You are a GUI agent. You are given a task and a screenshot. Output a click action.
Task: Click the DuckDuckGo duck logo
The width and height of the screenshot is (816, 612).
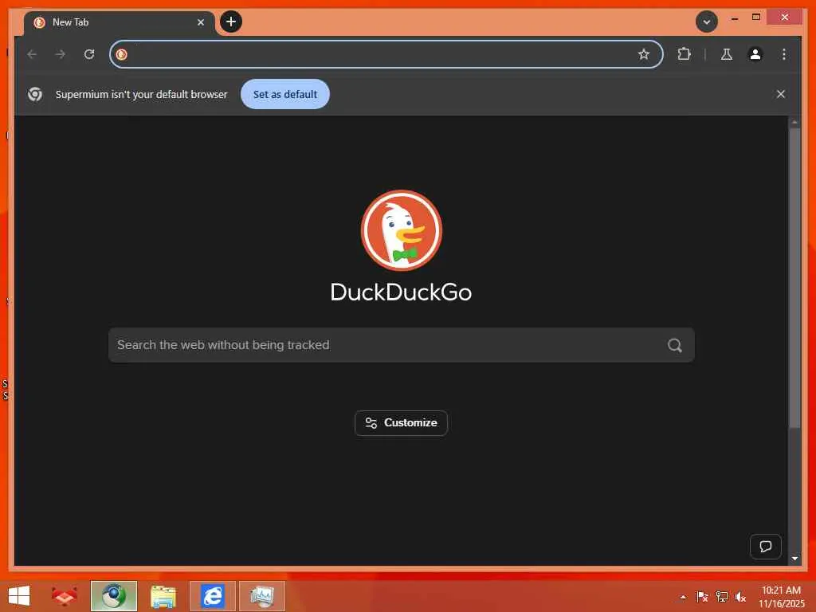[402, 230]
